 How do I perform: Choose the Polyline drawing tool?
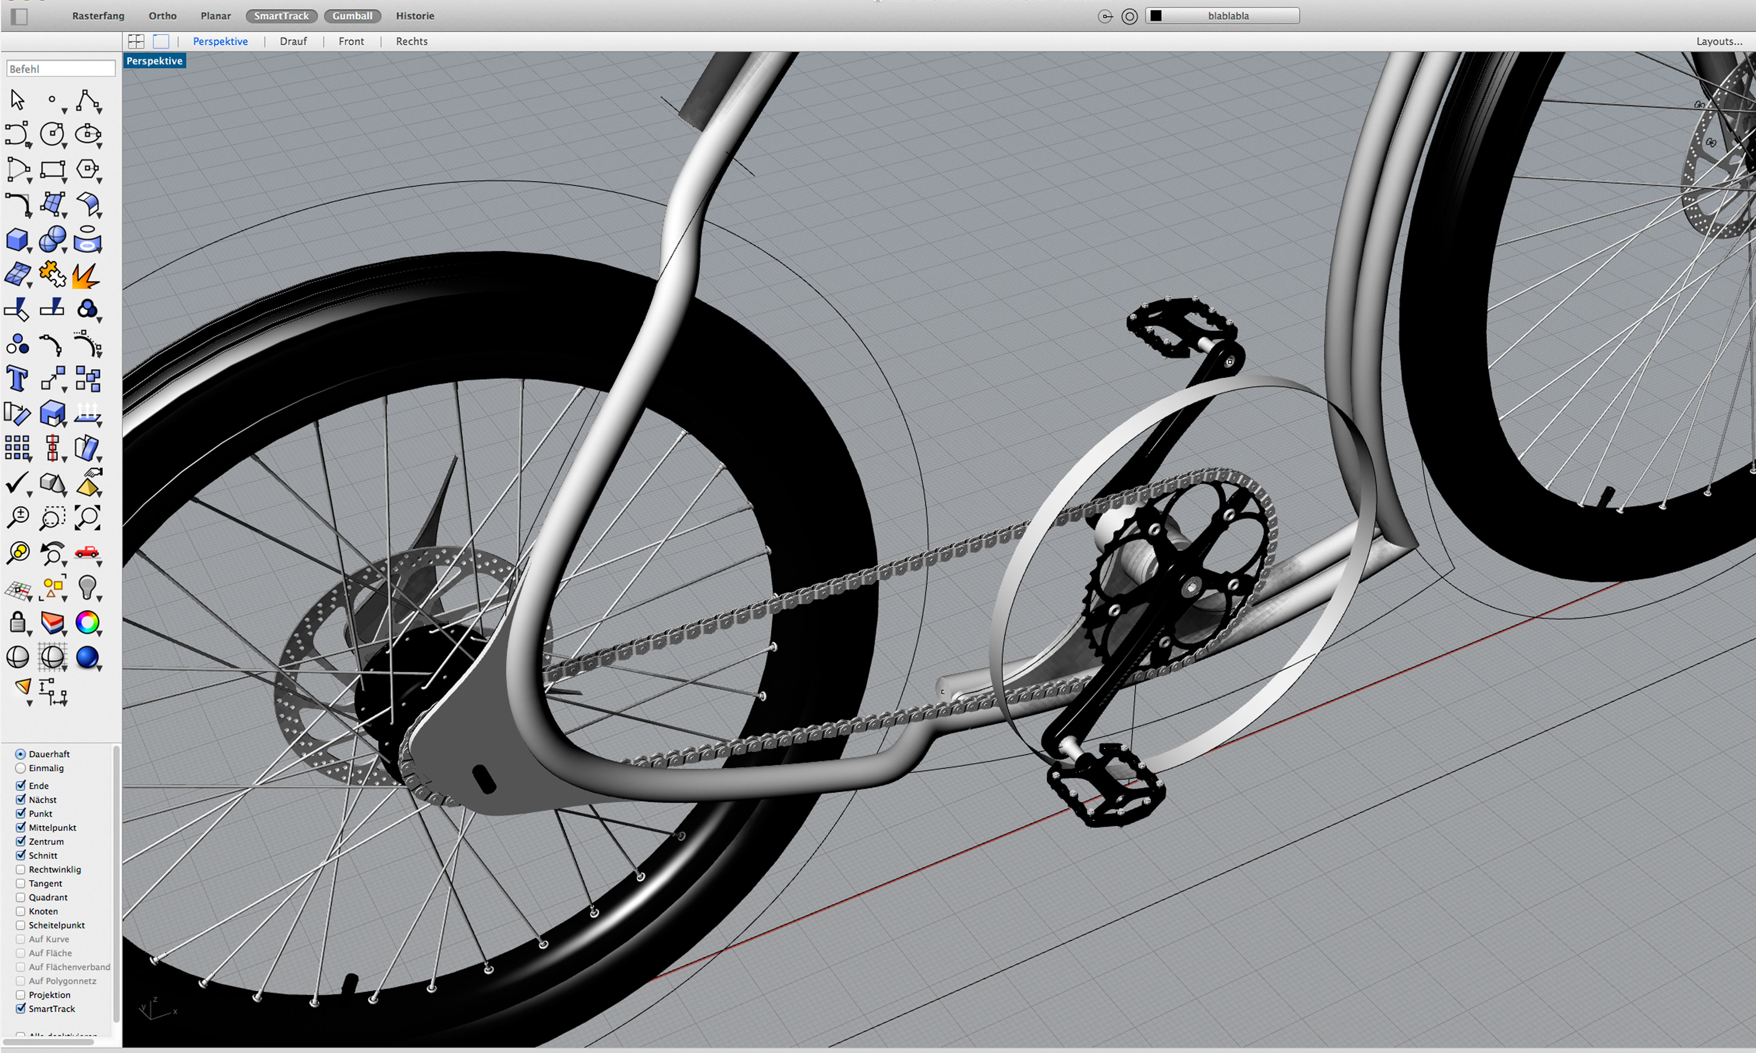tap(87, 100)
